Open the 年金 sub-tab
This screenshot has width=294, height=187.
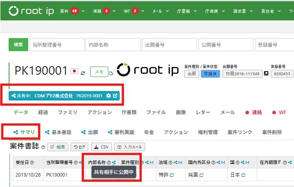(x=149, y=132)
